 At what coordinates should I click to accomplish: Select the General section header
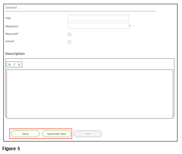11,8
